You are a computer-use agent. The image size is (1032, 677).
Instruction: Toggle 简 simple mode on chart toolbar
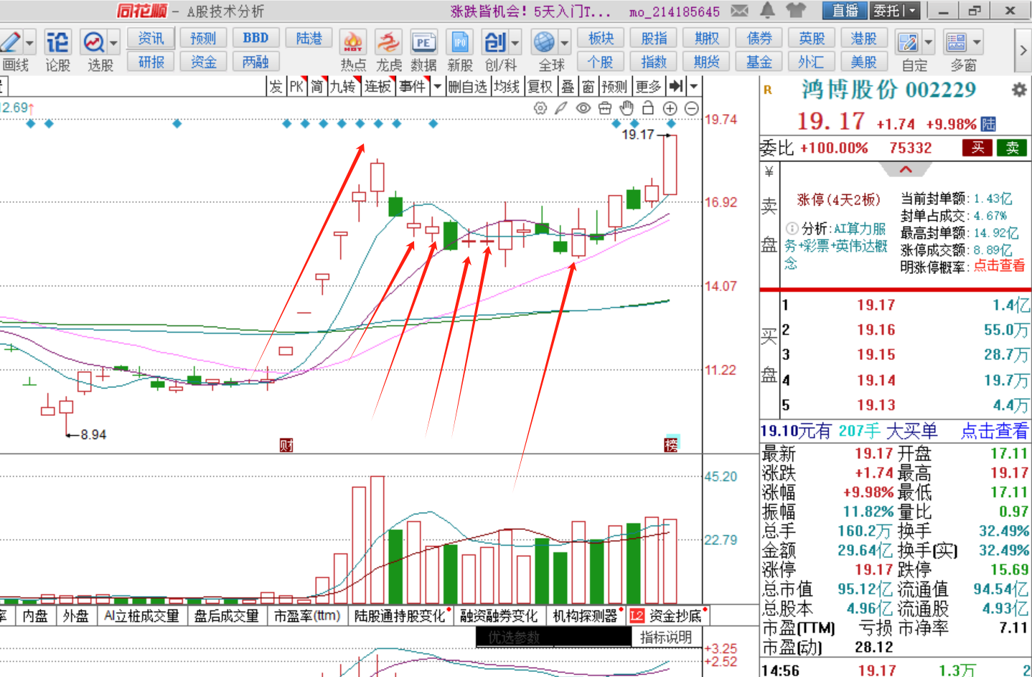point(317,87)
